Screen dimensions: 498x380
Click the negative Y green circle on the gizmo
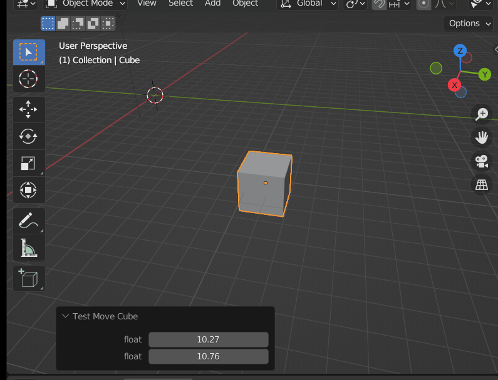pos(436,68)
